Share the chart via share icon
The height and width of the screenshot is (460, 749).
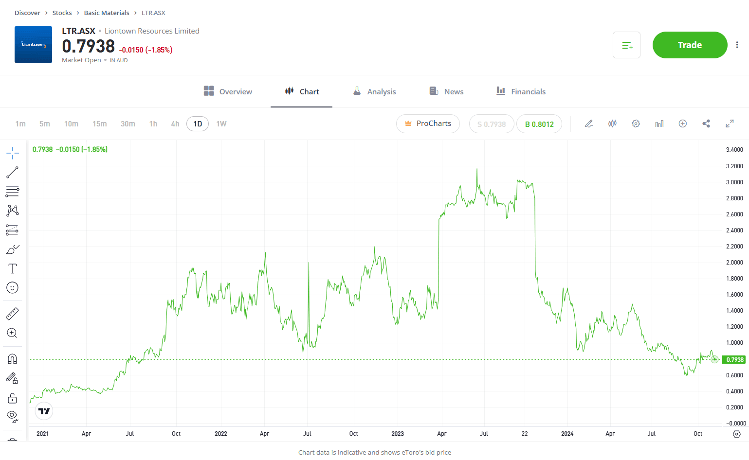pyautogui.click(x=706, y=124)
